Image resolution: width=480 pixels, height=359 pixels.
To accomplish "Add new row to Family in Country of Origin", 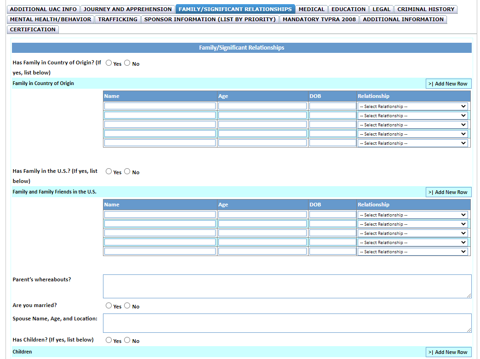I will point(448,84).
